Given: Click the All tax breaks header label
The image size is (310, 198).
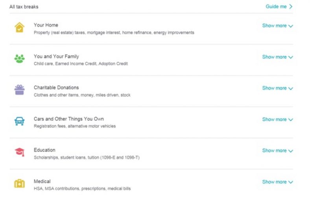Looking at the screenshot, I should 24,7.
